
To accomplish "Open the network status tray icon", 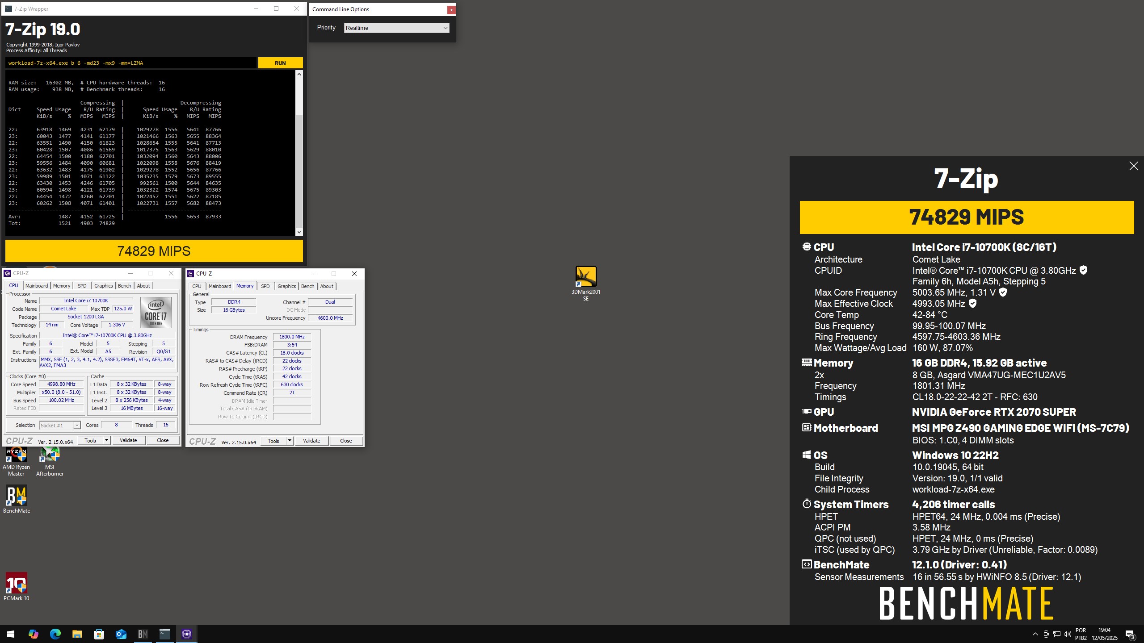I will tap(1057, 634).
